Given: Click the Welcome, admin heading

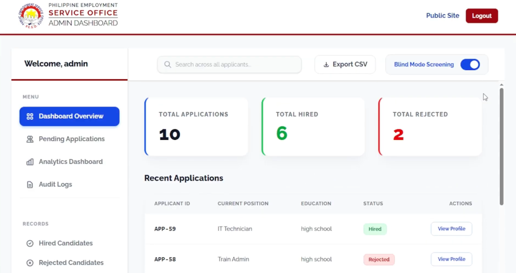Looking at the screenshot, I should pyautogui.click(x=56, y=64).
